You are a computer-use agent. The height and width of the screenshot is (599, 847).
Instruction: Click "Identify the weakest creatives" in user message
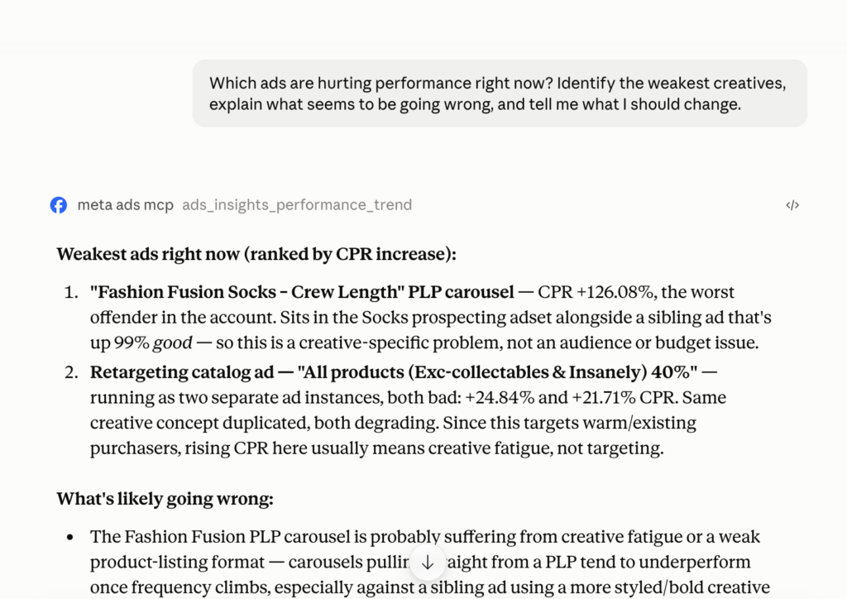tap(671, 84)
